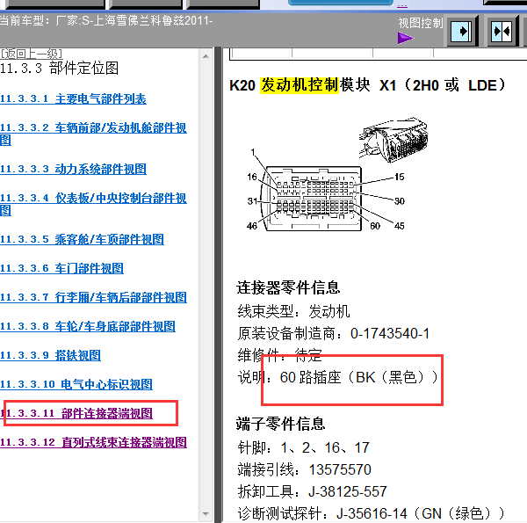Open 11.3.3.2 车辆前部/发动机舱部件视图

click(93, 134)
